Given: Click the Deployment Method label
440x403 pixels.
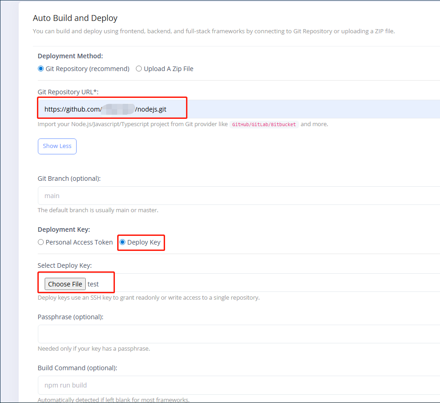Looking at the screenshot, I should 70,56.
